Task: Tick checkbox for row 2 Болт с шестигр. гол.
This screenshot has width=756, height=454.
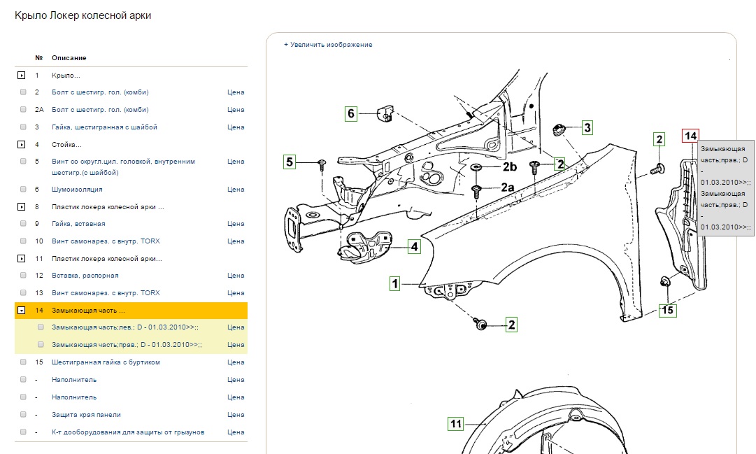Action: tap(23, 92)
